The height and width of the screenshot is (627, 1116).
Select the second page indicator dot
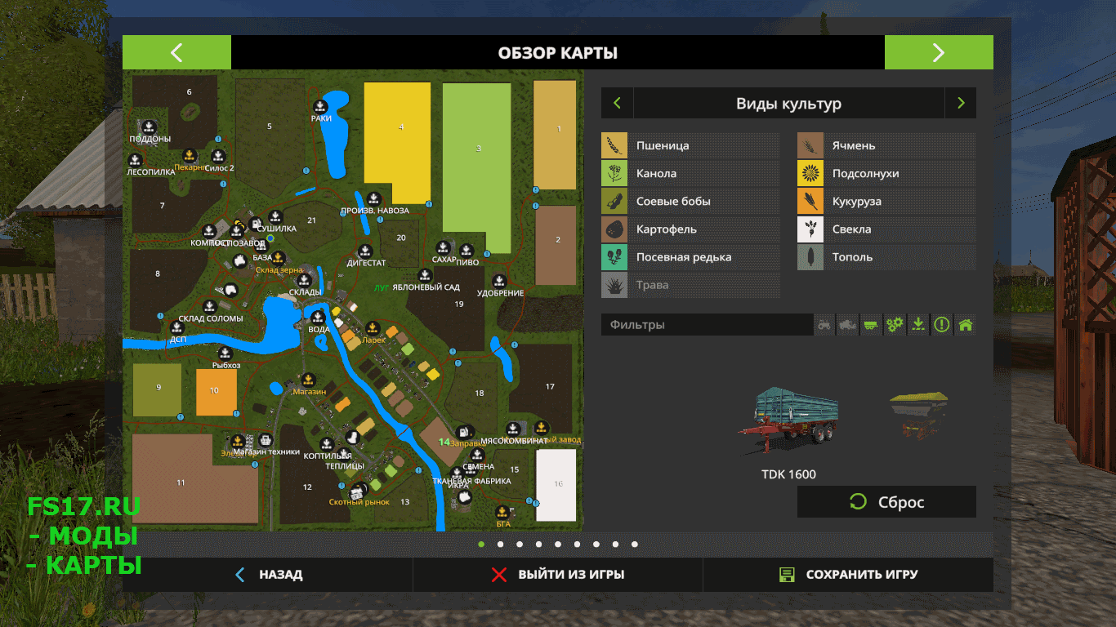pos(500,544)
